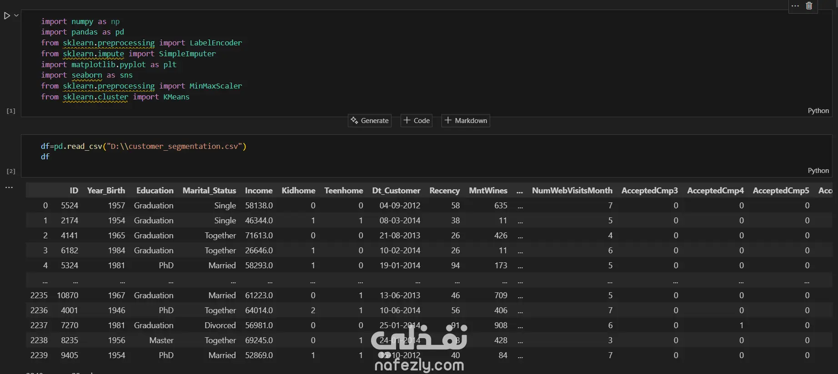Select the Recency column header
838x374 pixels.
coord(444,191)
